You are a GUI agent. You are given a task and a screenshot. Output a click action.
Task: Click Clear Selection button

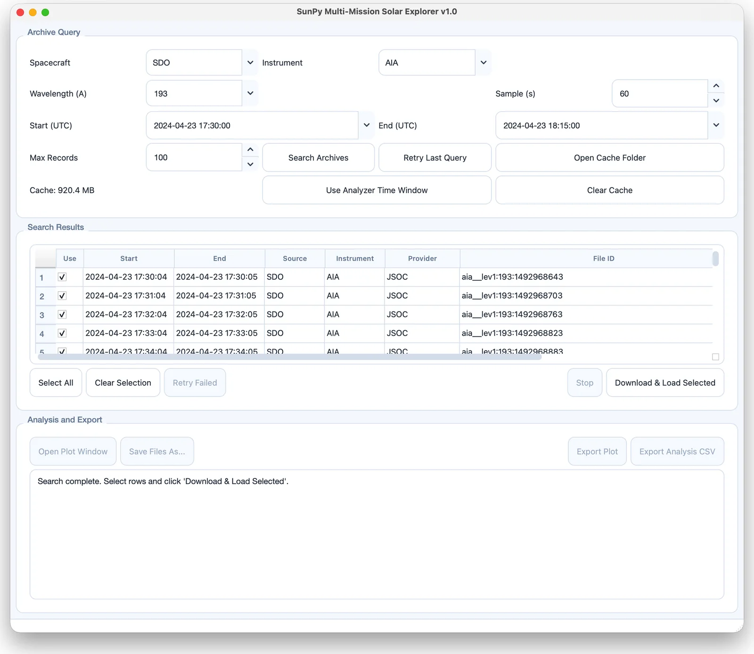(x=123, y=383)
